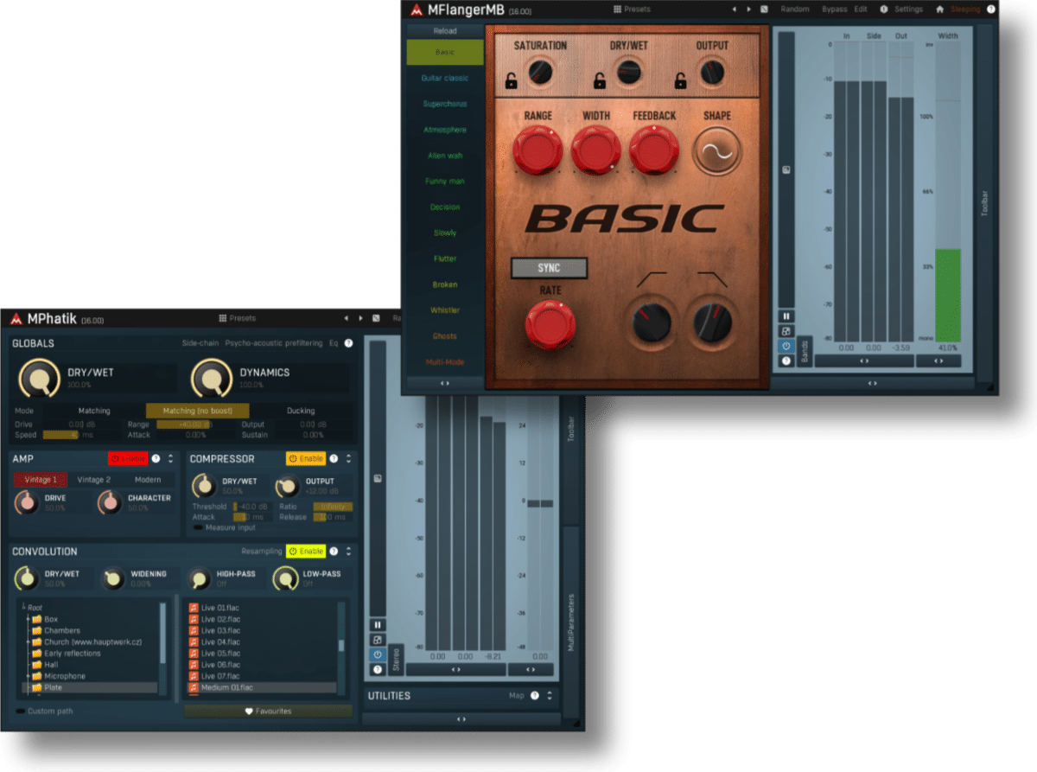Expand the Utilities section using its arrows
Screen dimensions: 1037x772
pyautogui.click(x=549, y=695)
